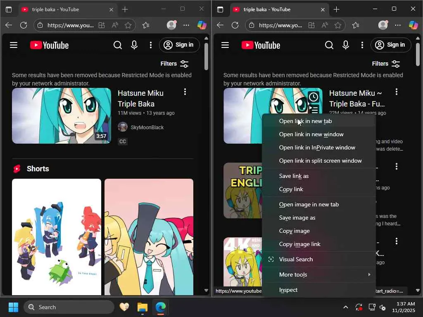Start voice search in right window

(x=346, y=45)
